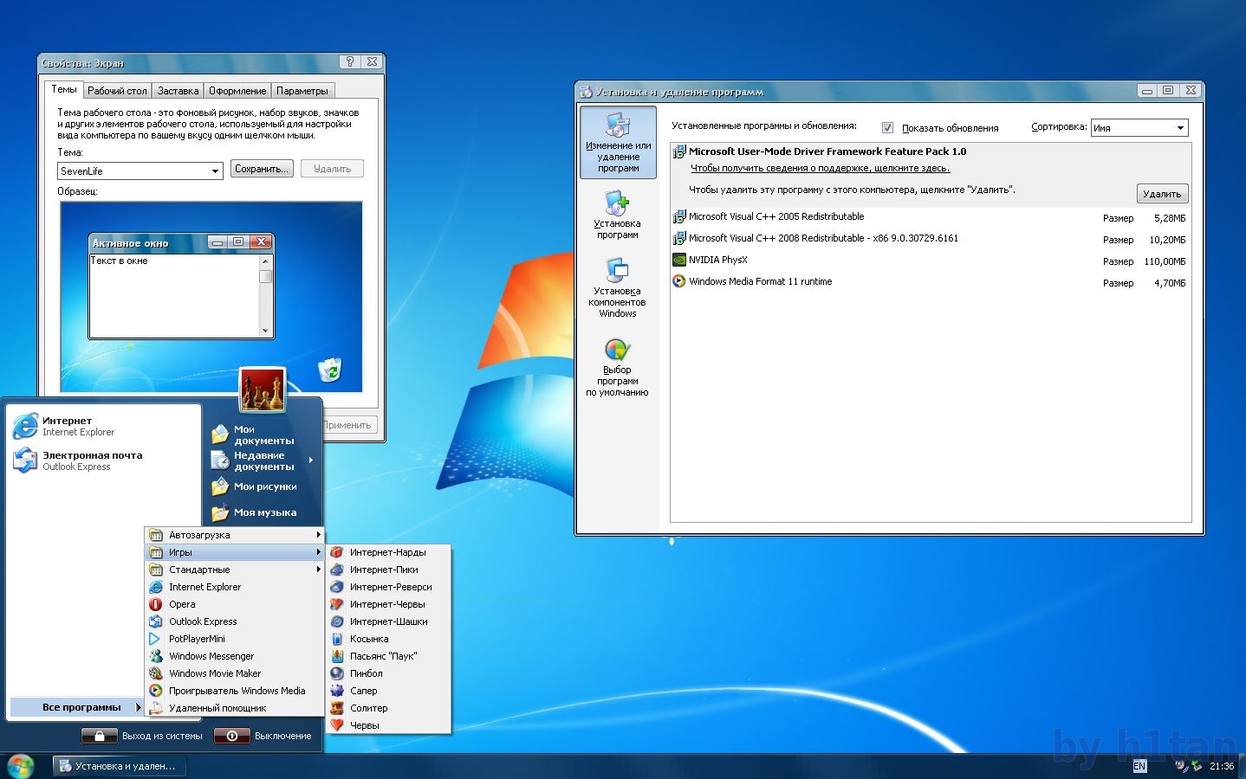Expand Все программы list

(x=76, y=707)
